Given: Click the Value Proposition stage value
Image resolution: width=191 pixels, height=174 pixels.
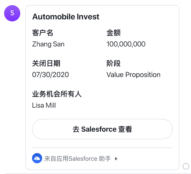Looking at the screenshot, I should [x=133, y=75].
